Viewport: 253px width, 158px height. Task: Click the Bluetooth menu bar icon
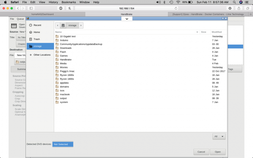point(164,2)
